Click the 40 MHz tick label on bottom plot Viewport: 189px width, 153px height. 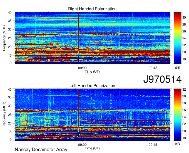[10, 90]
